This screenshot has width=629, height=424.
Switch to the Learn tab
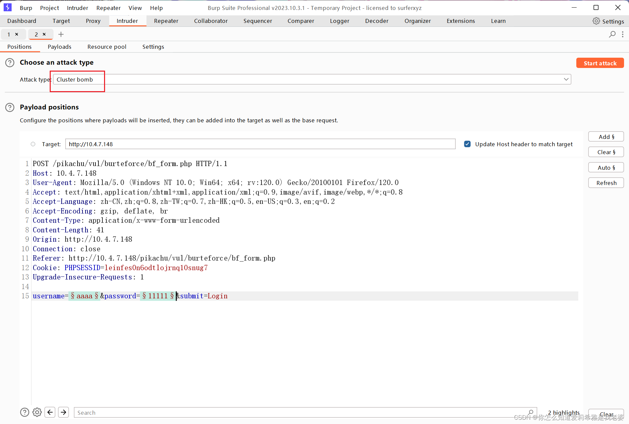pyautogui.click(x=498, y=21)
